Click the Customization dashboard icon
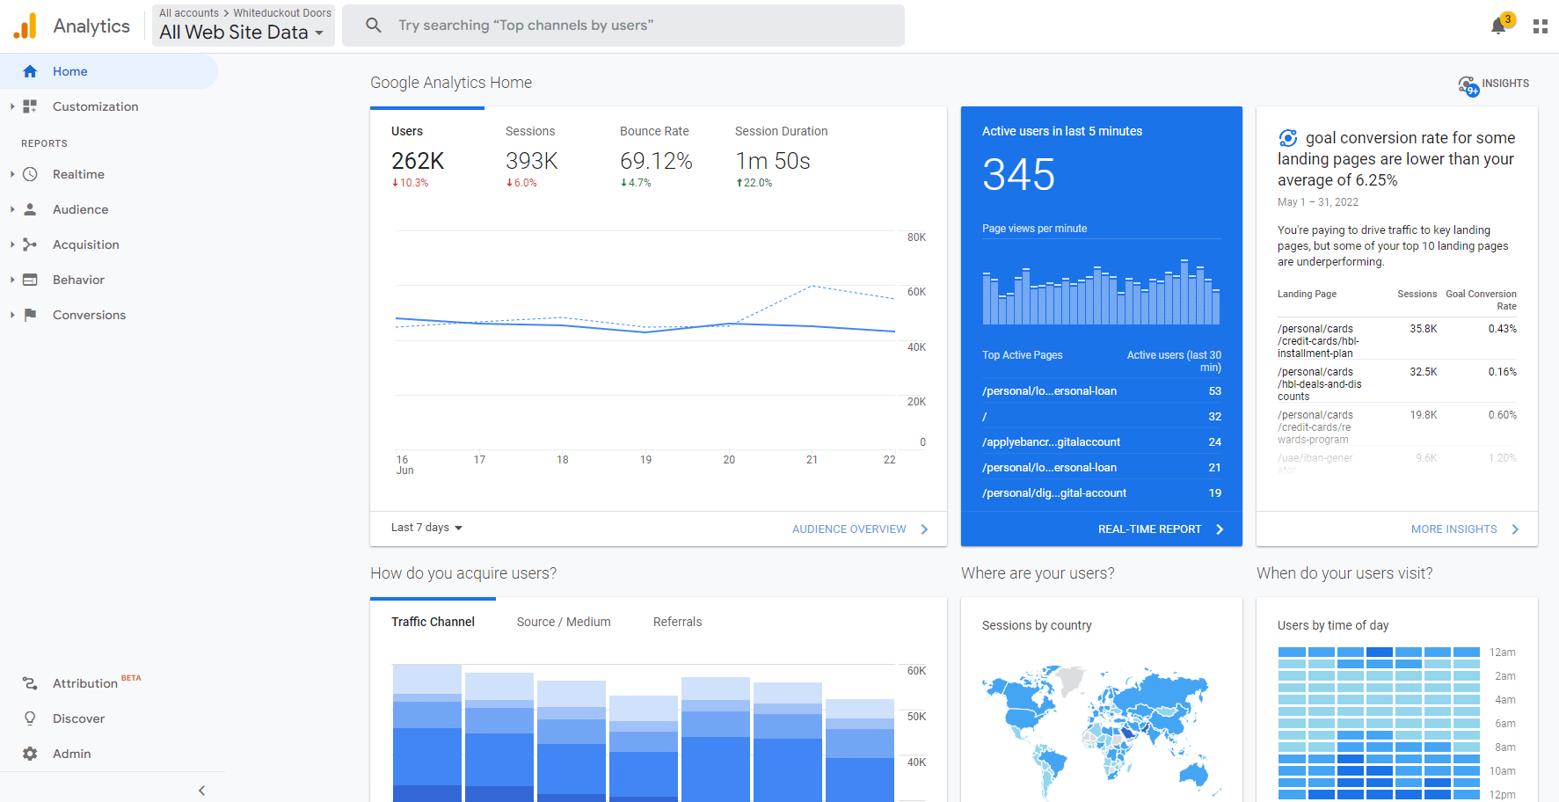 pos(30,106)
